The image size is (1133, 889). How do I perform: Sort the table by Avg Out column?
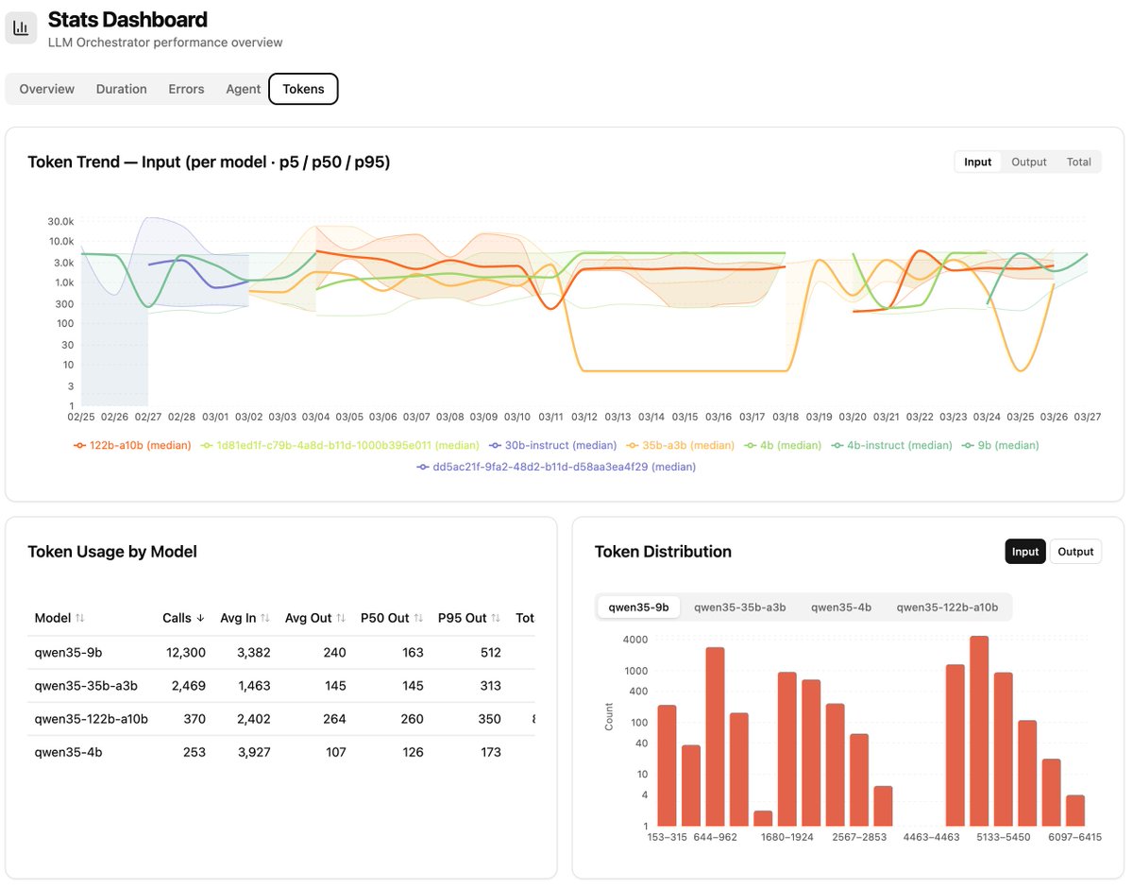click(315, 618)
